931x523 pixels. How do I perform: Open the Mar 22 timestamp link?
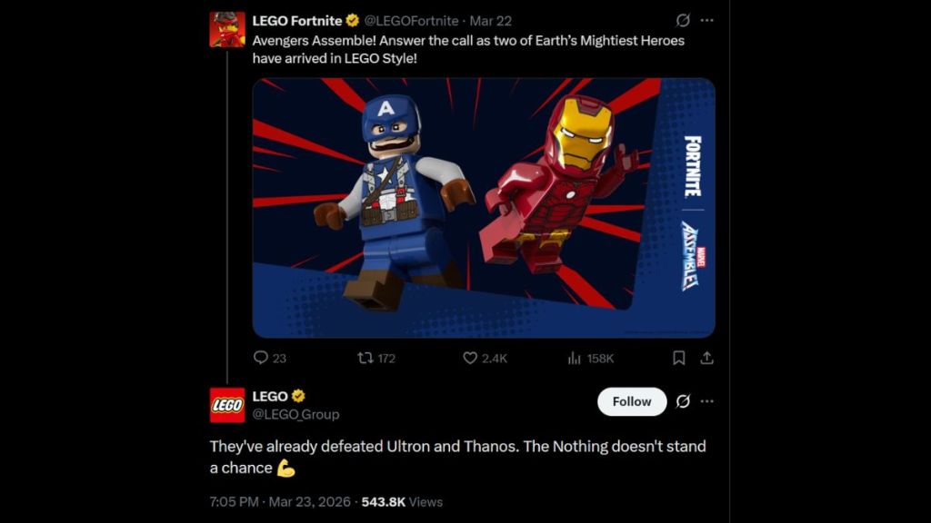point(493,20)
